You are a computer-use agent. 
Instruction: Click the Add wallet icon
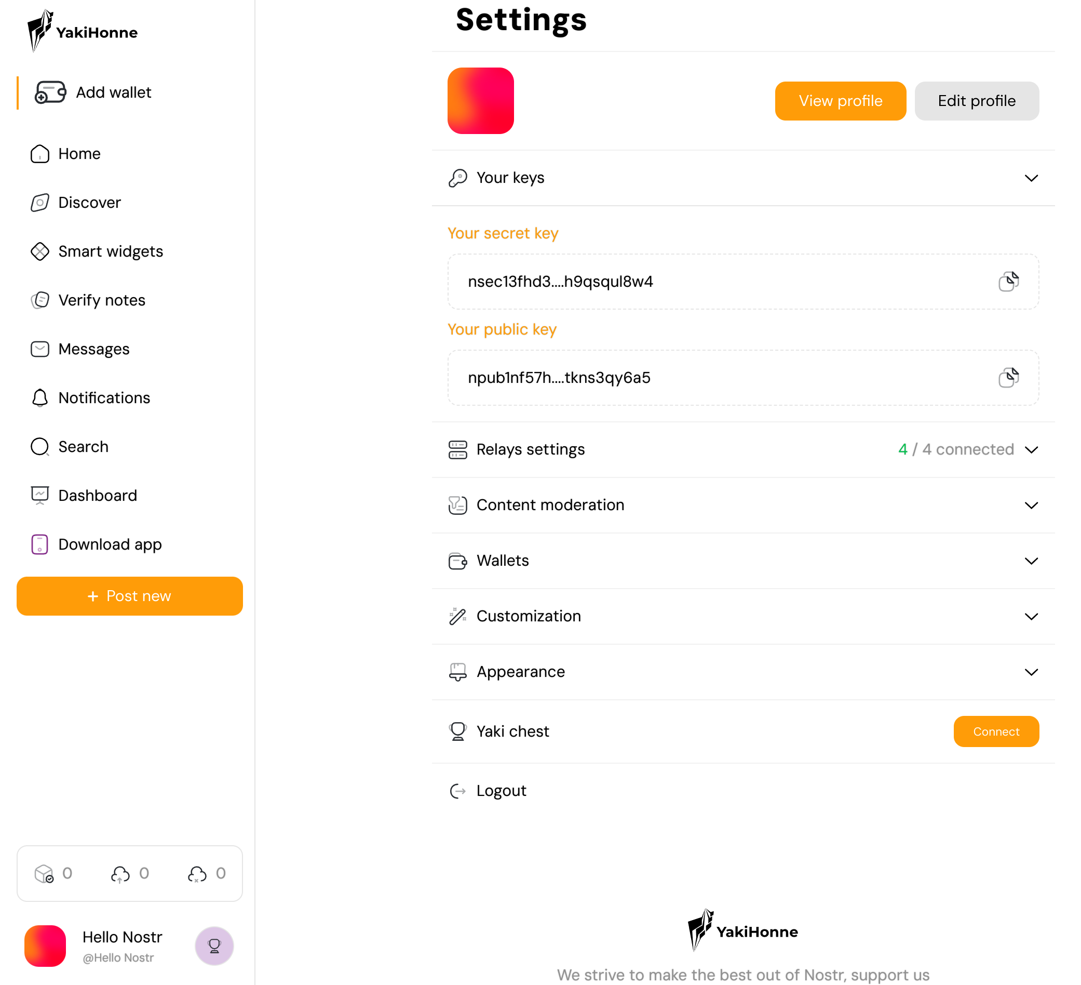[x=50, y=92]
